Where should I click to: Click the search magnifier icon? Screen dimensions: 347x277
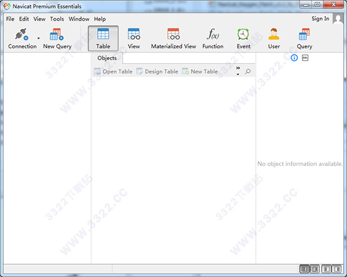tap(248, 72)
